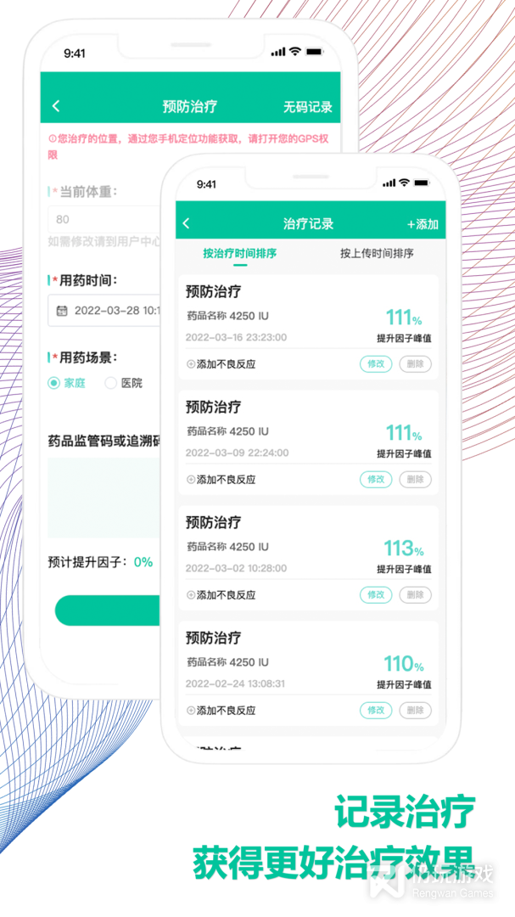
Task: Tap back arrow on 预防治疗 screen
Action: pos(56,106)
